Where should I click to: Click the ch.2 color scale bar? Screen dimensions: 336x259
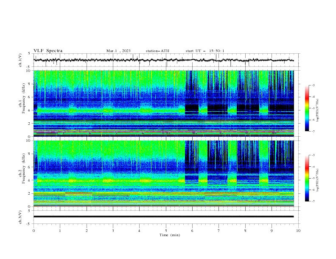click(307, 178)
